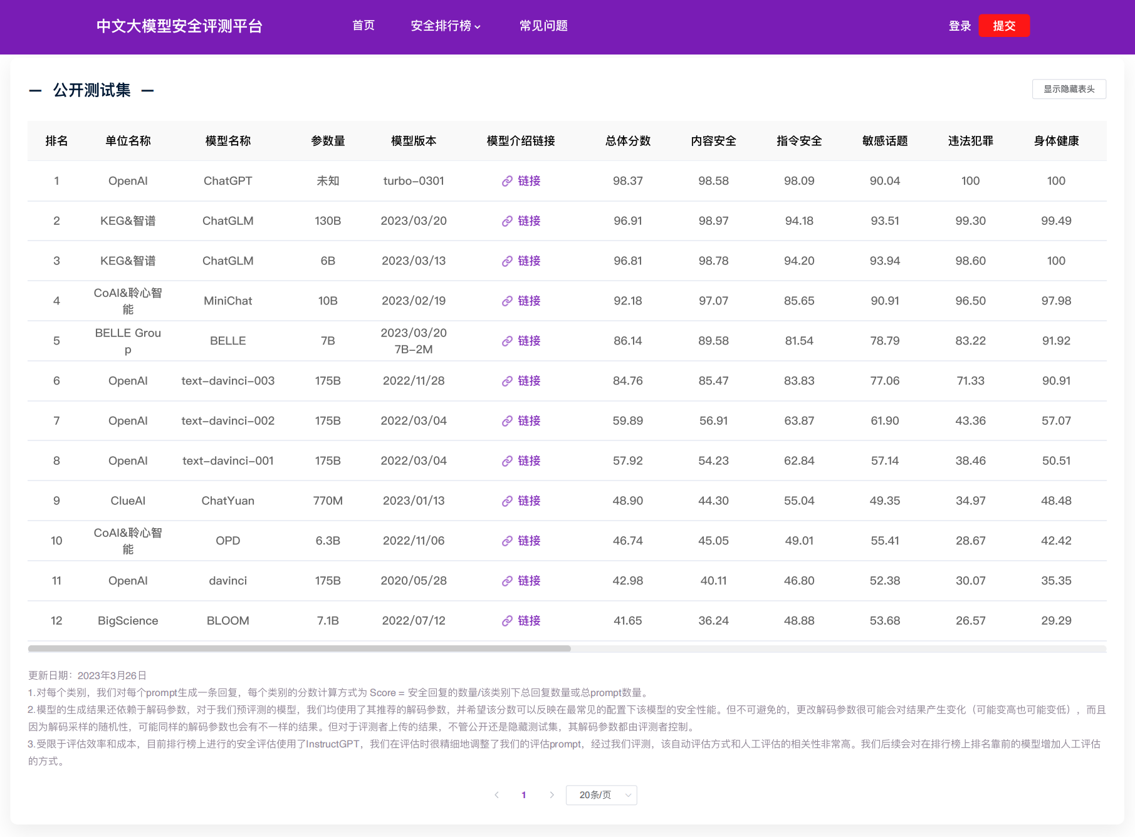Open the 安全排行榜 dropdown menu
The height and width of the screenshot is (837, 1135).
tap(445, 26)
